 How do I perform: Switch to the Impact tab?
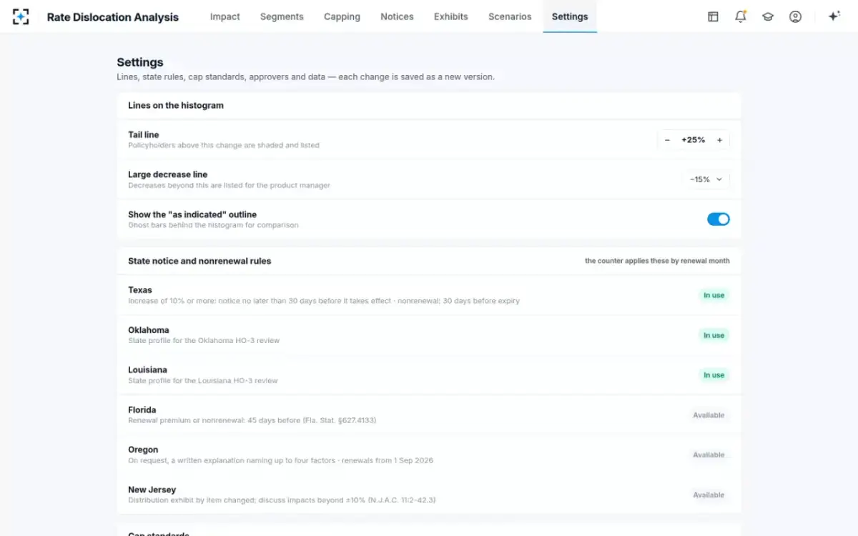(225, 16)
